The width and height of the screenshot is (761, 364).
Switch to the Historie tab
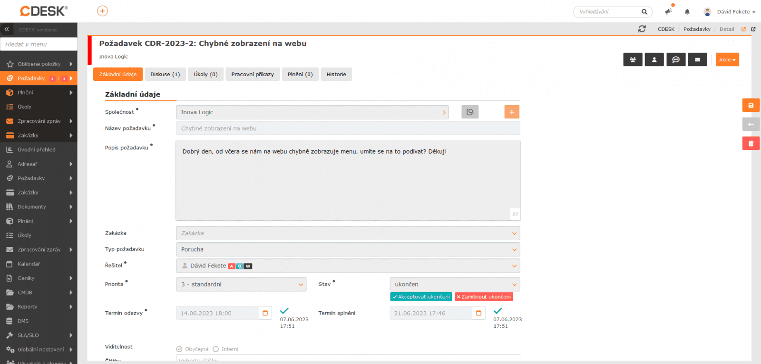[x=336, y=74]
